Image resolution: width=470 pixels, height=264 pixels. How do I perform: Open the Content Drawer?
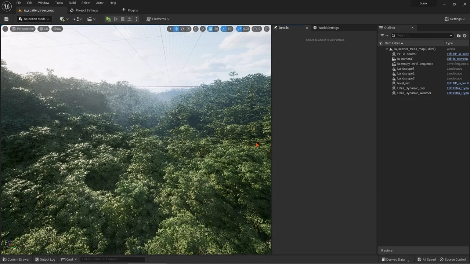[16, 259]
